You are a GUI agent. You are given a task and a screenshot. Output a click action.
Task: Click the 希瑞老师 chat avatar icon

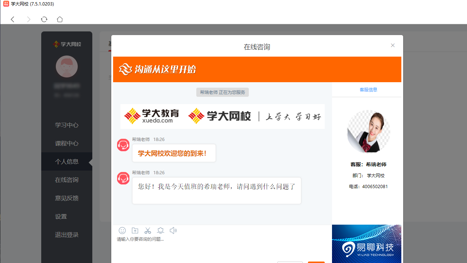pyautogui.click(x=123, y=145)
